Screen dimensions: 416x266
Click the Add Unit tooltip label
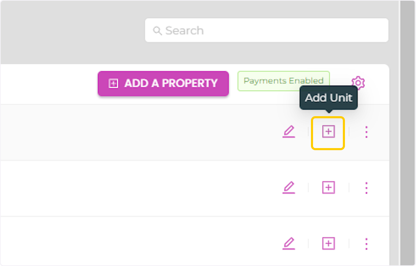coord(328,98)
